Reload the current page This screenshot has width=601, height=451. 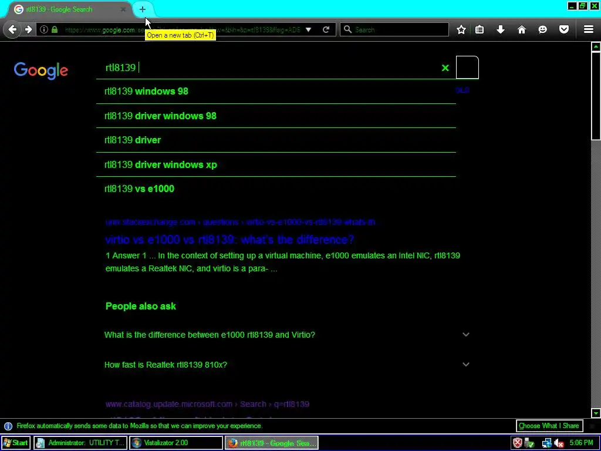point(326,29)
